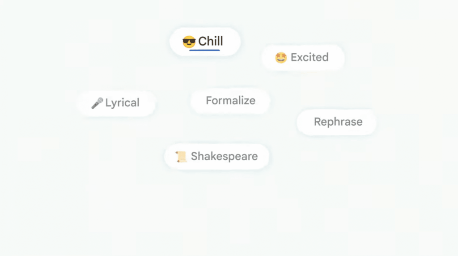The height and width of the screenshot is (256, 458).
Task: Select the Rephrase chip
Action: tap(336, 122)
